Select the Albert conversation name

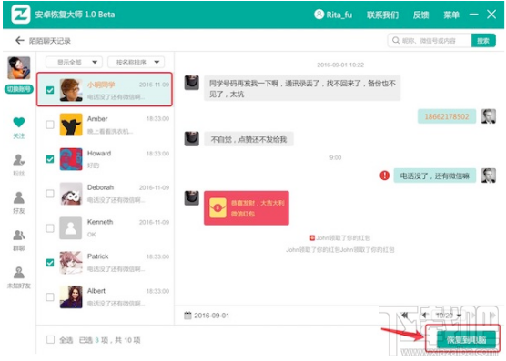[96, 291]
